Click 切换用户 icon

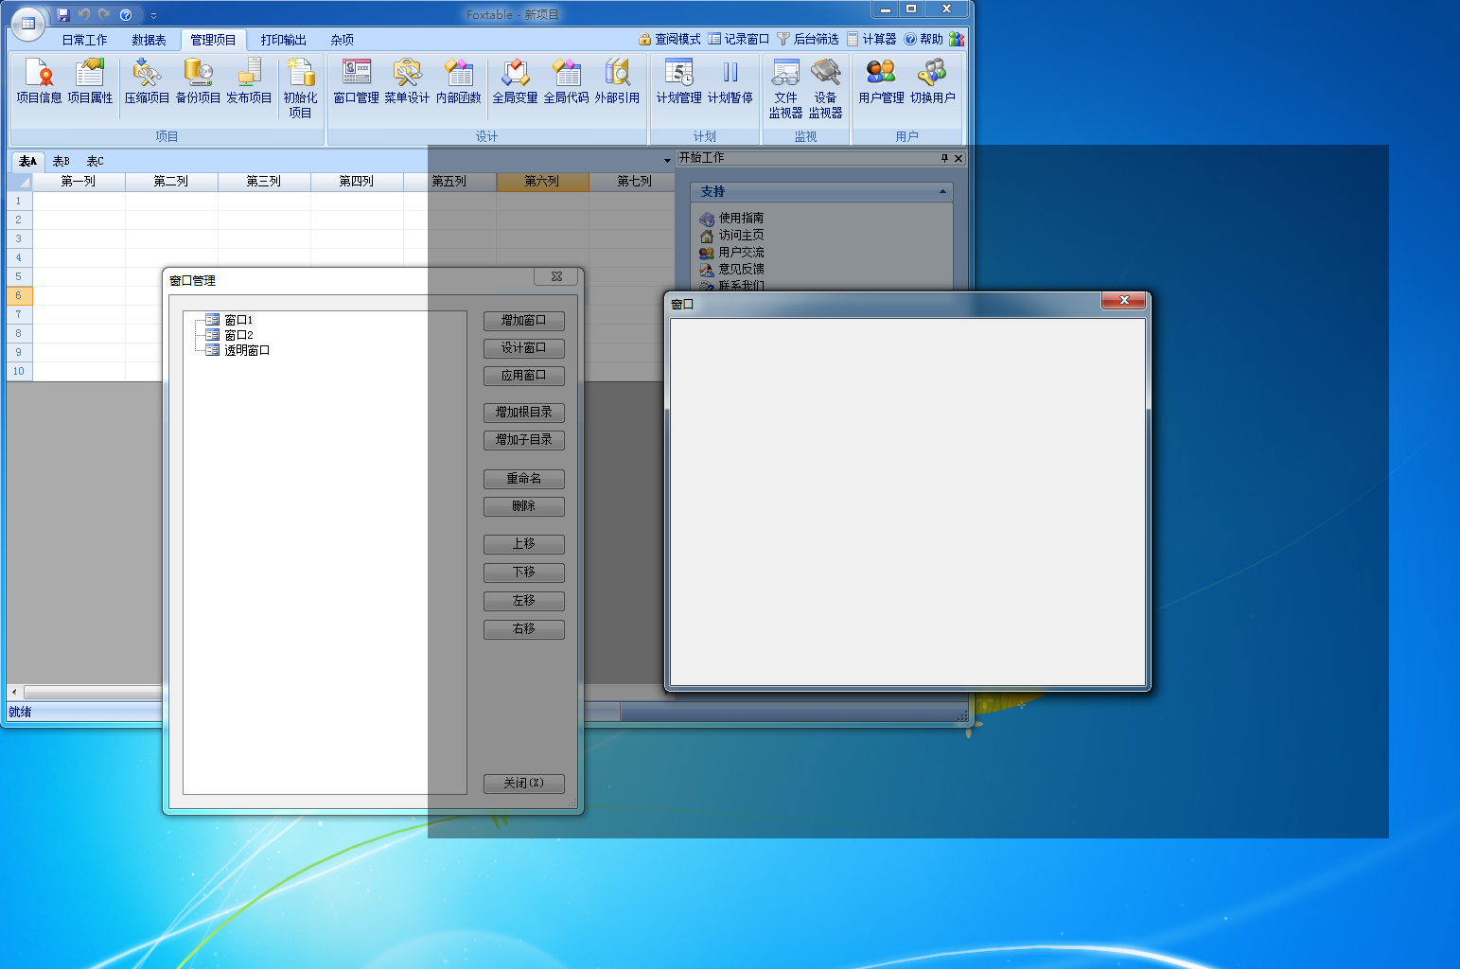click(x=932, y=81)
